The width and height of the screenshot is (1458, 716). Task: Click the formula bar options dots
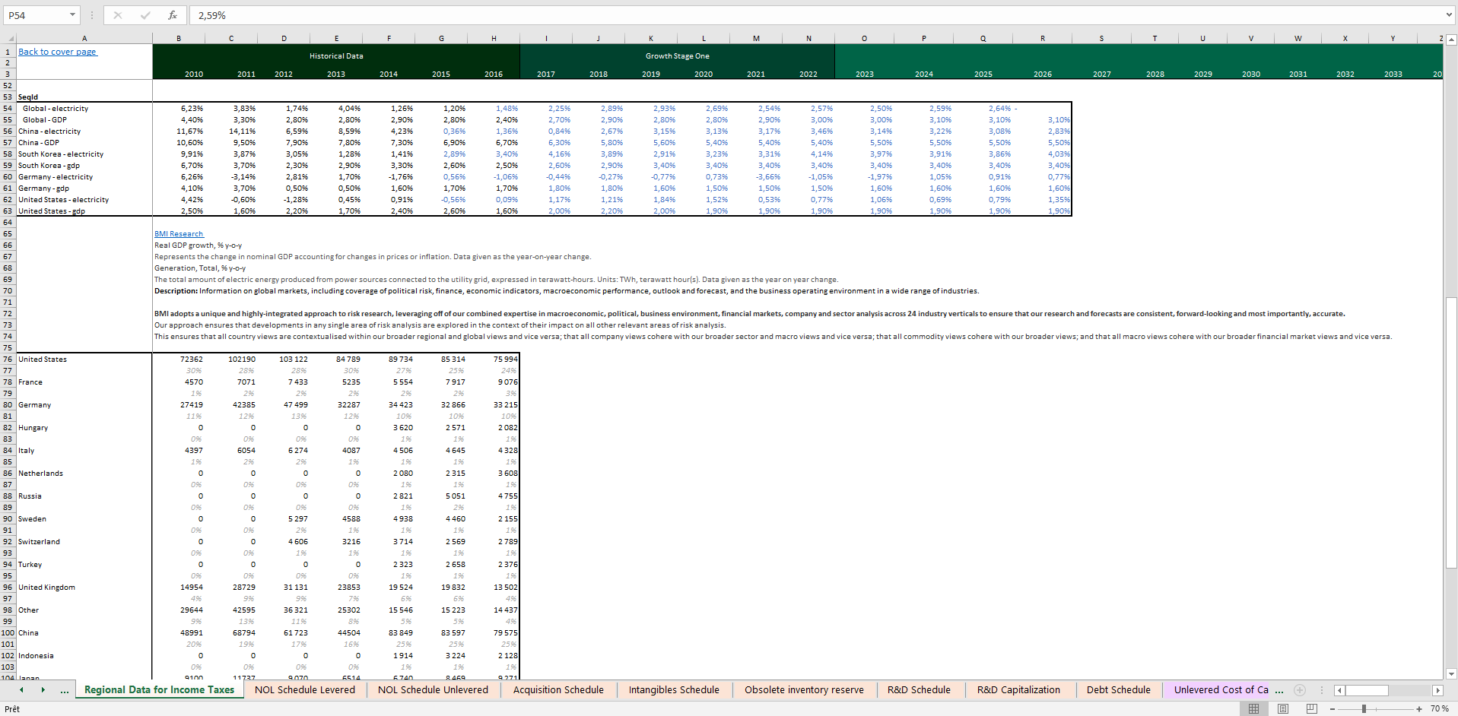[x=92, y=15]
